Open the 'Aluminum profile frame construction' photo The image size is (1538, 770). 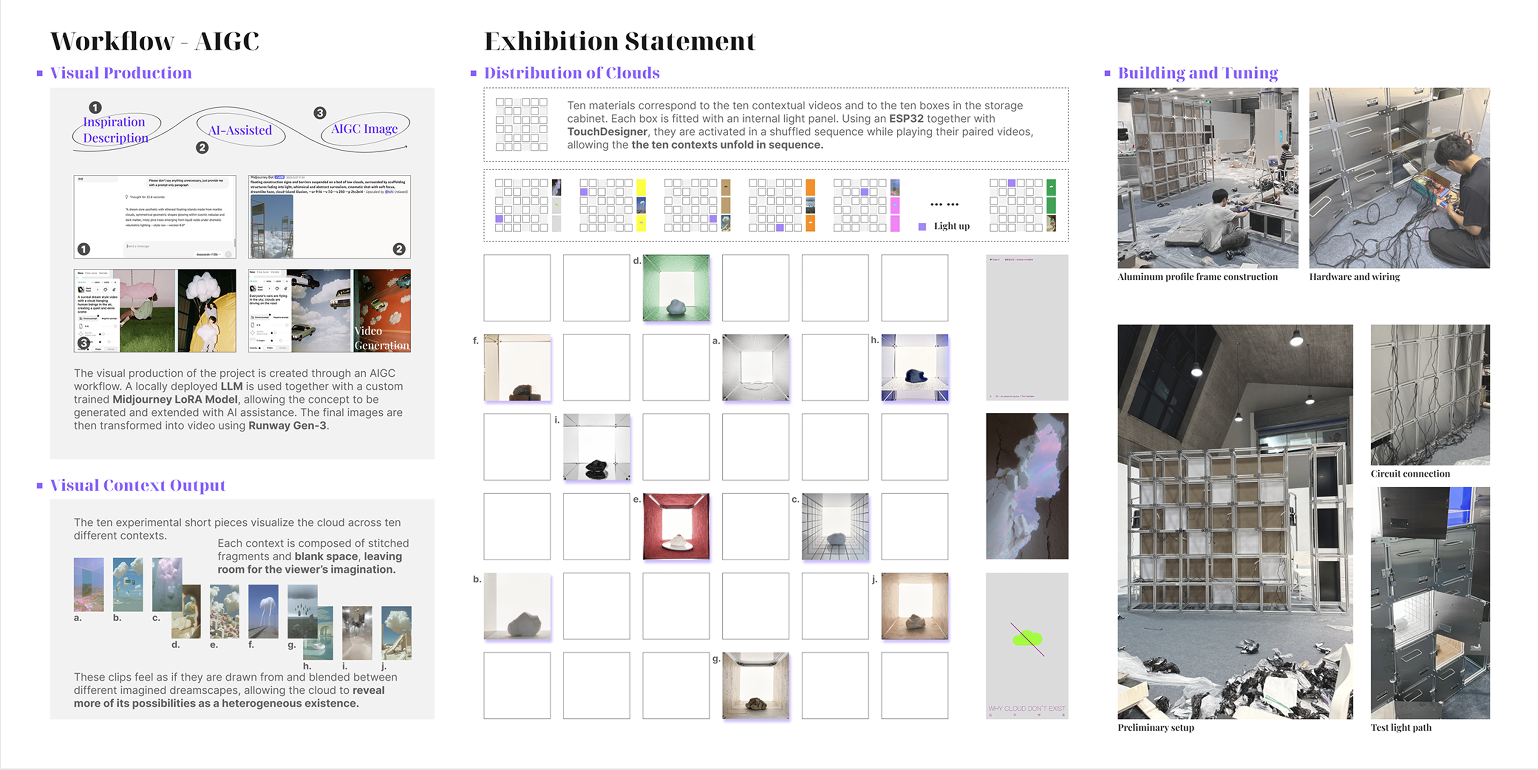1208,178
